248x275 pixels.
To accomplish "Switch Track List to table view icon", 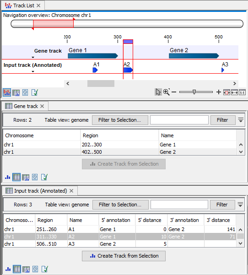I will coord(16,92).
